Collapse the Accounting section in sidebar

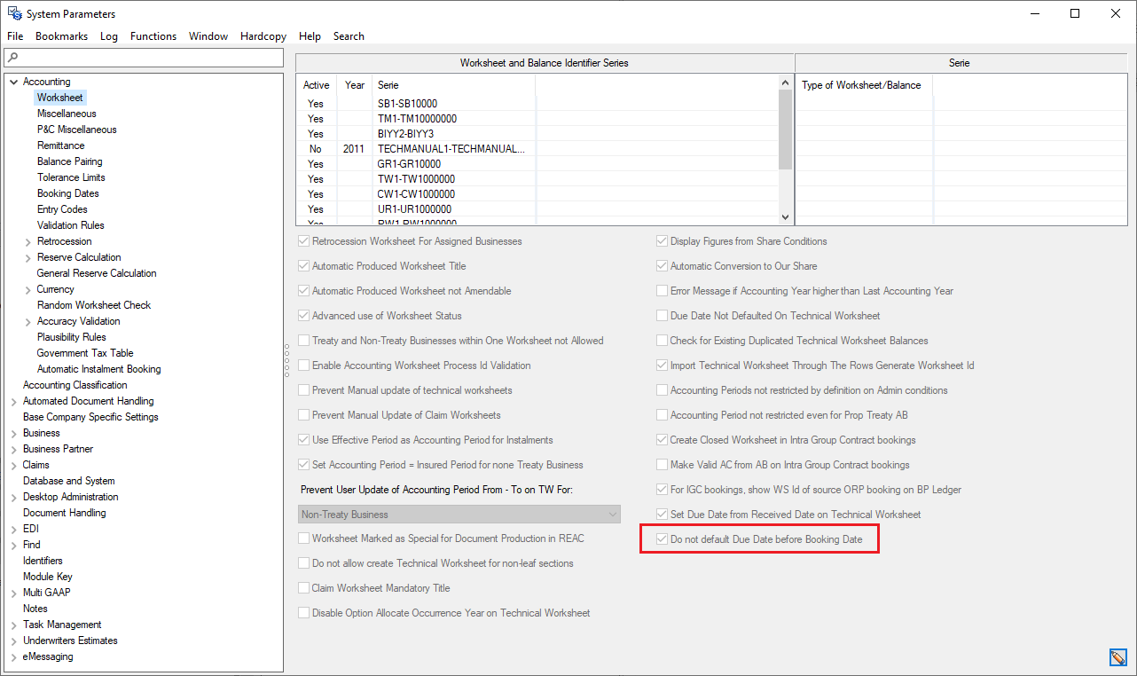click(x=13, y=81)
